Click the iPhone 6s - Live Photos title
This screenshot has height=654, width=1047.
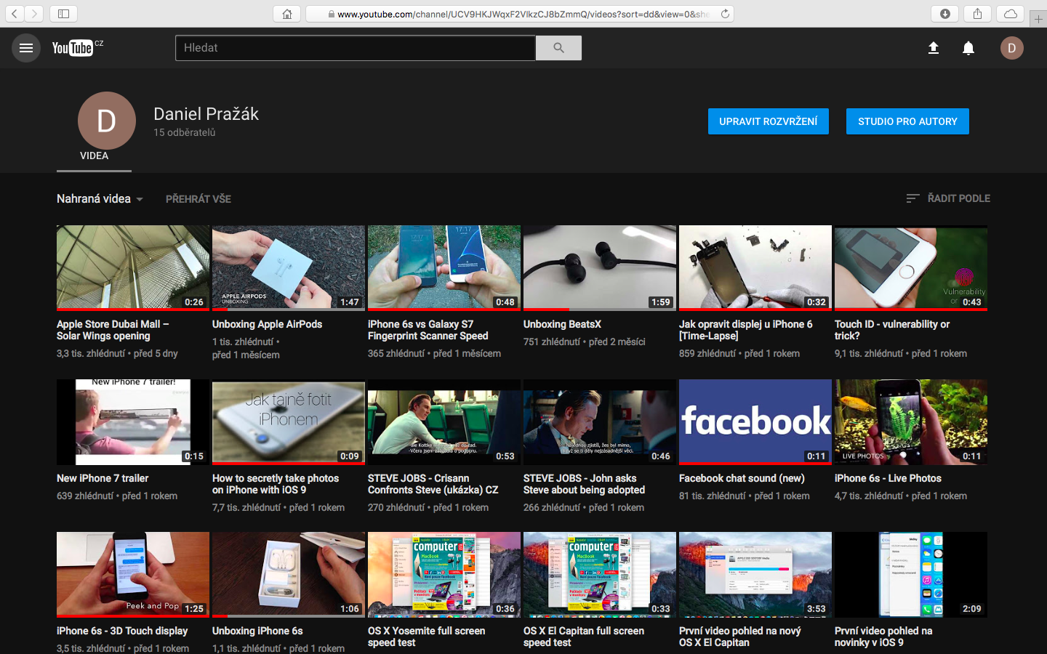click(888, 478)
